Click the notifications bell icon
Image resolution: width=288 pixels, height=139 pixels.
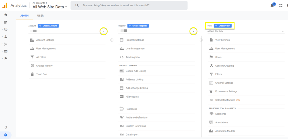pyautogui.click(x=272, y=5)
